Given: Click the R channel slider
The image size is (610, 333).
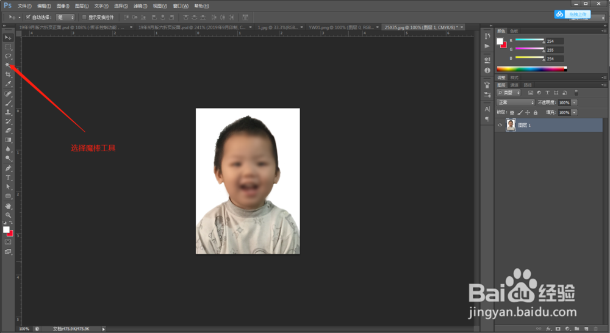Looking at the screenshot, I should point(529,40).
